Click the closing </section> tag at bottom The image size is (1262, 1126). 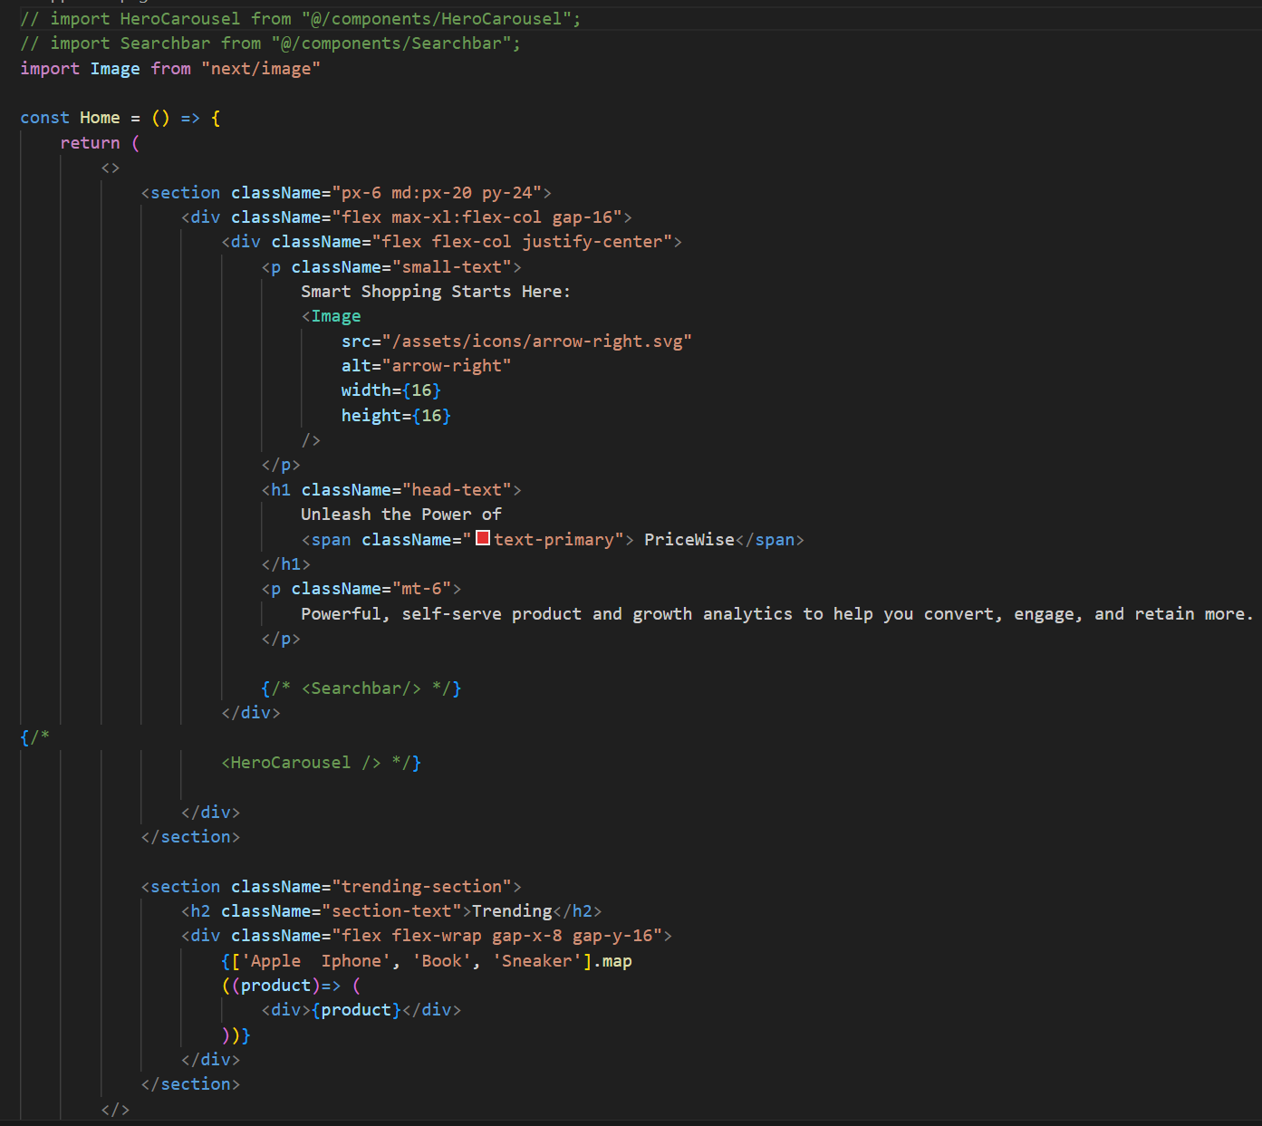[190, 1083]
